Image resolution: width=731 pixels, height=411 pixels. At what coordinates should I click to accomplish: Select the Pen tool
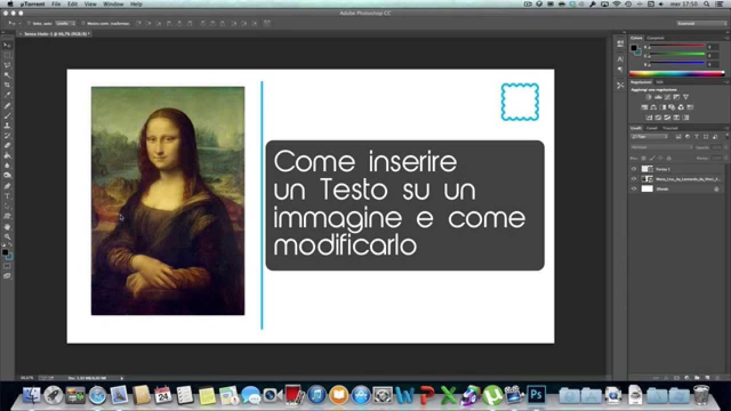coord(7,186)
